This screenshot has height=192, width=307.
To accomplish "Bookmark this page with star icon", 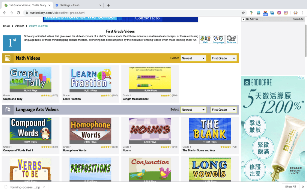I will [x=243, y=13].
